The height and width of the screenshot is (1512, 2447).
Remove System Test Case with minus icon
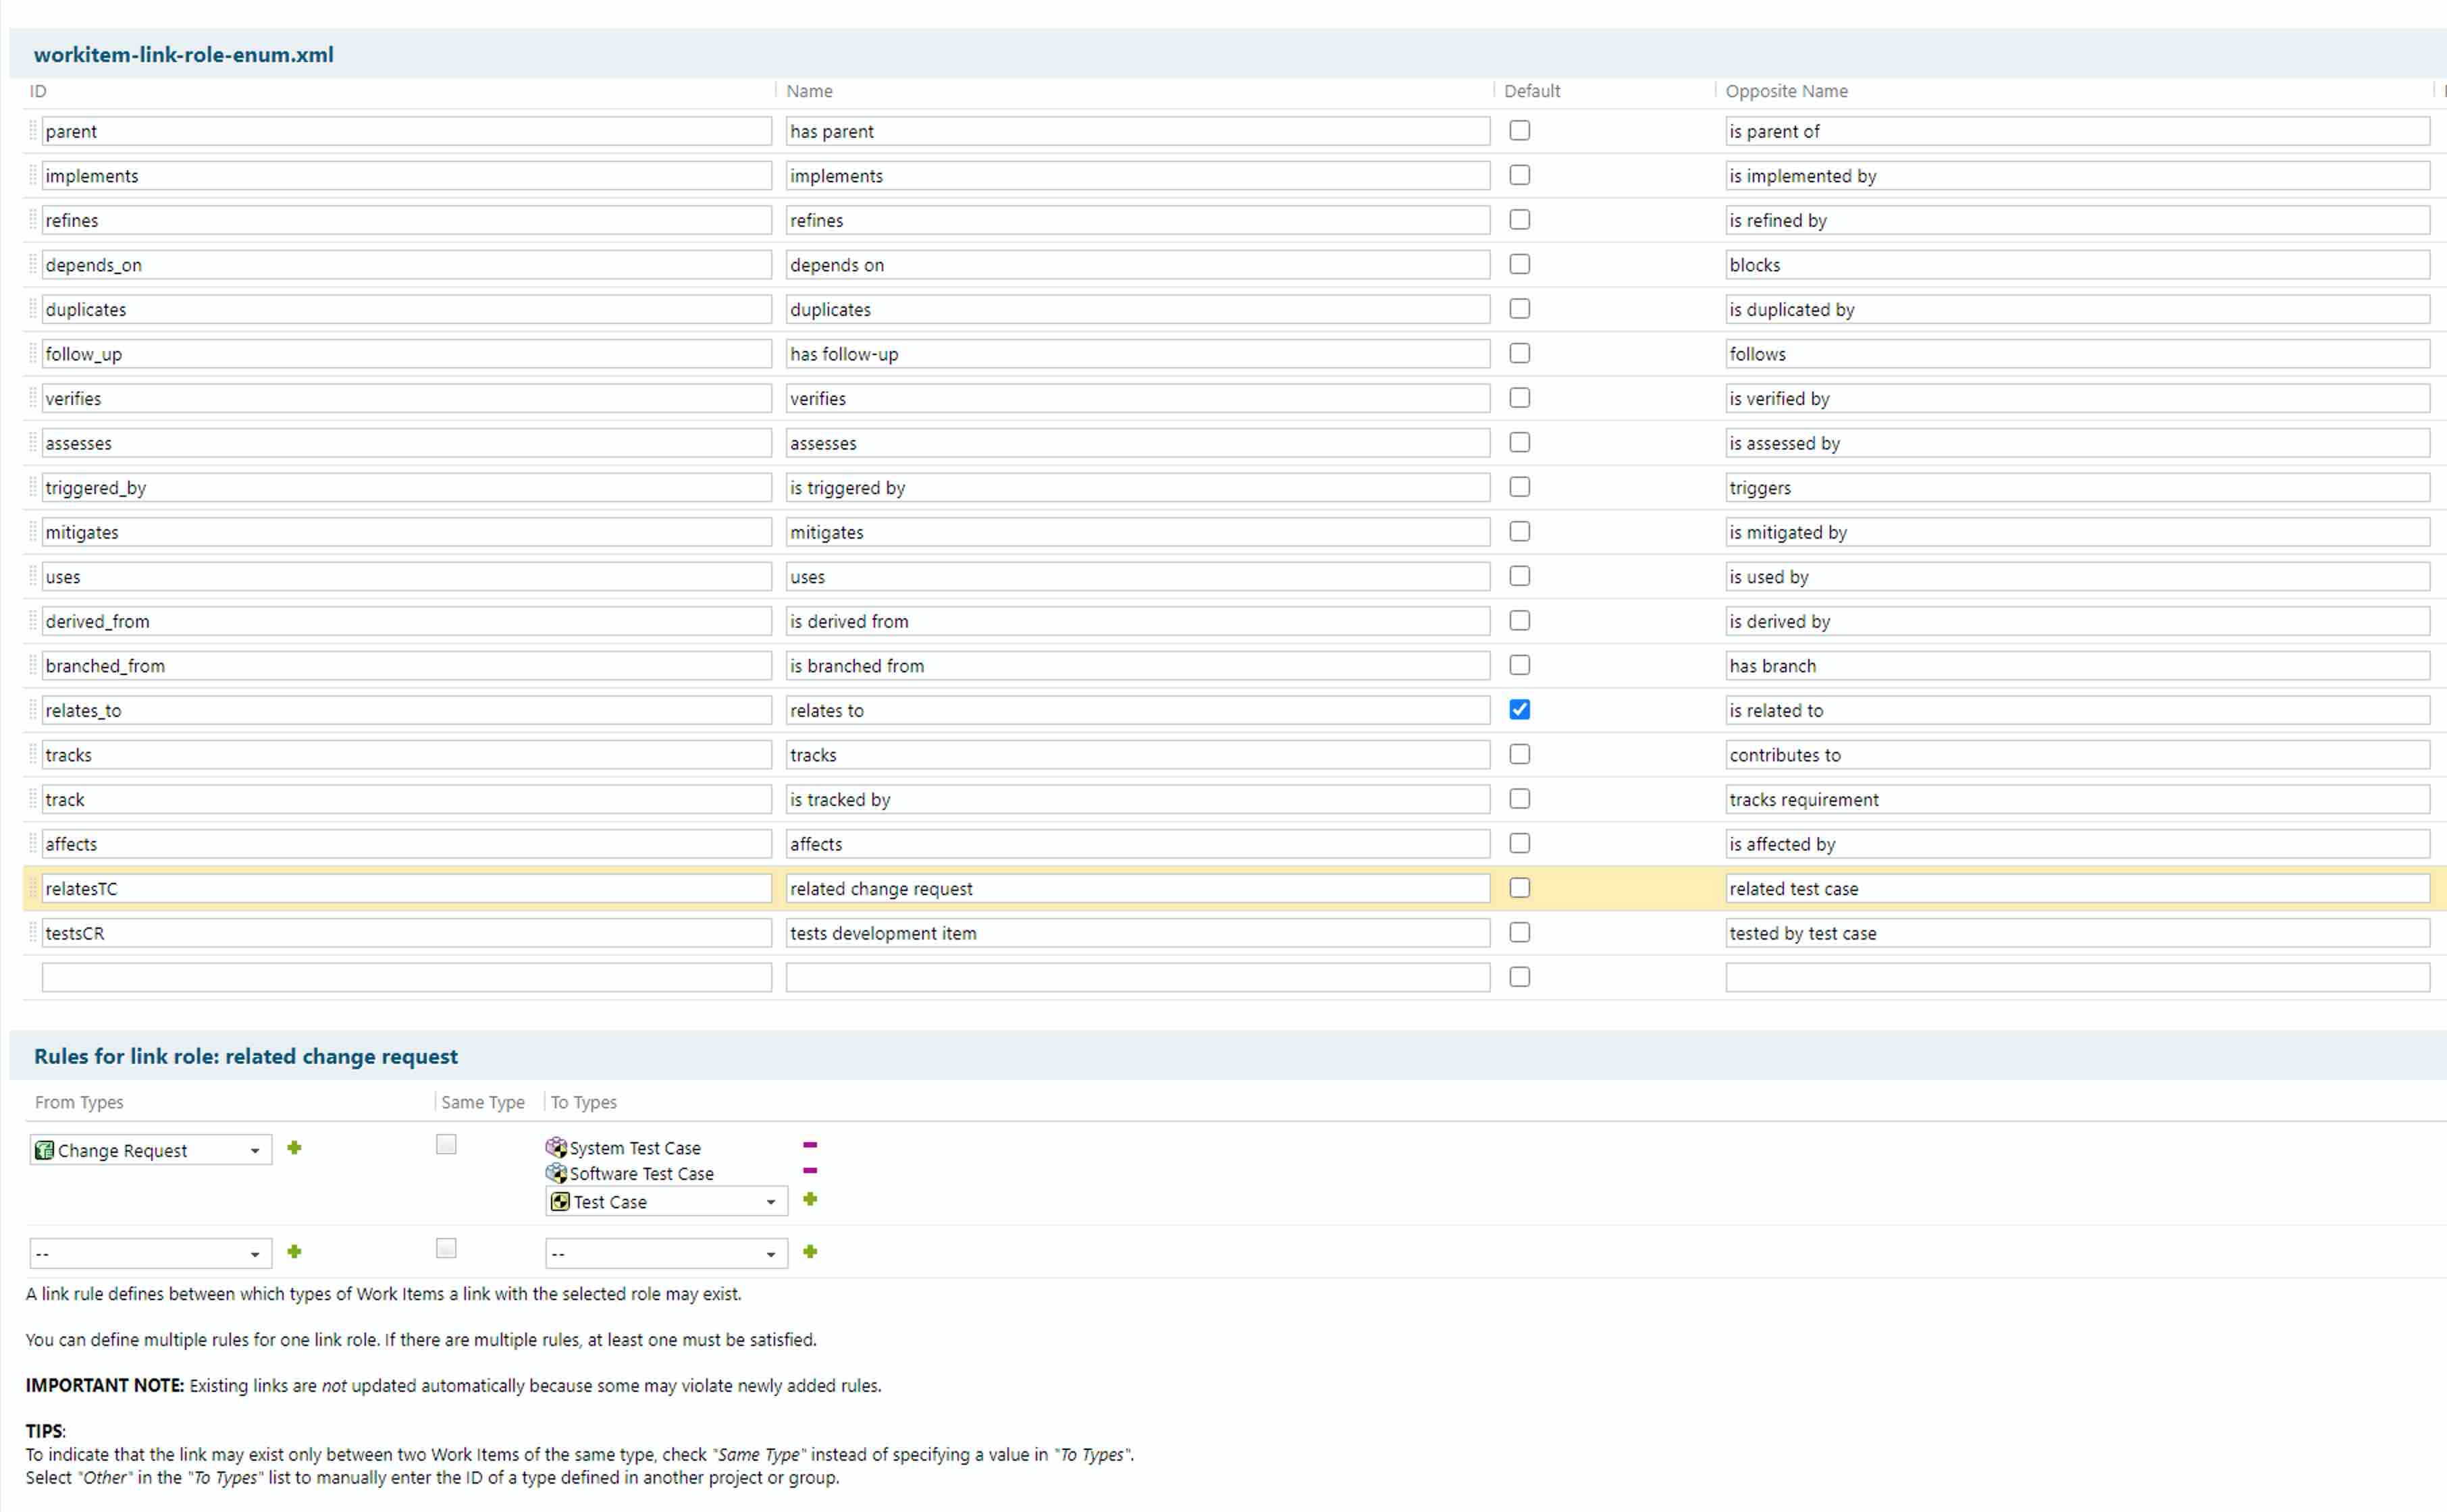810,1145
